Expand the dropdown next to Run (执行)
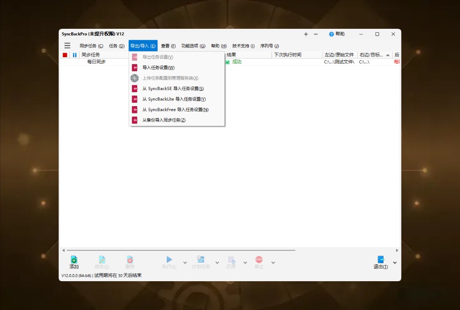 click(x=184, y=262)
